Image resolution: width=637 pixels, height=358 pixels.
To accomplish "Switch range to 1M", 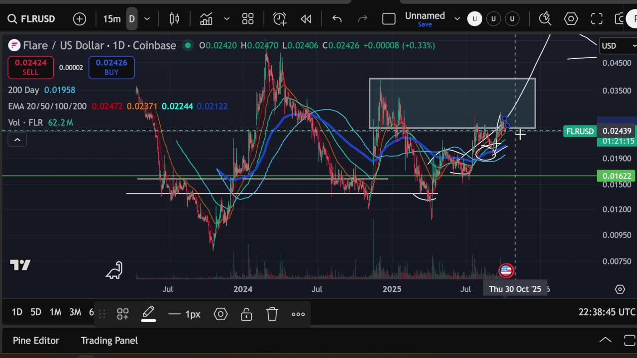I will tap(55, 312).
